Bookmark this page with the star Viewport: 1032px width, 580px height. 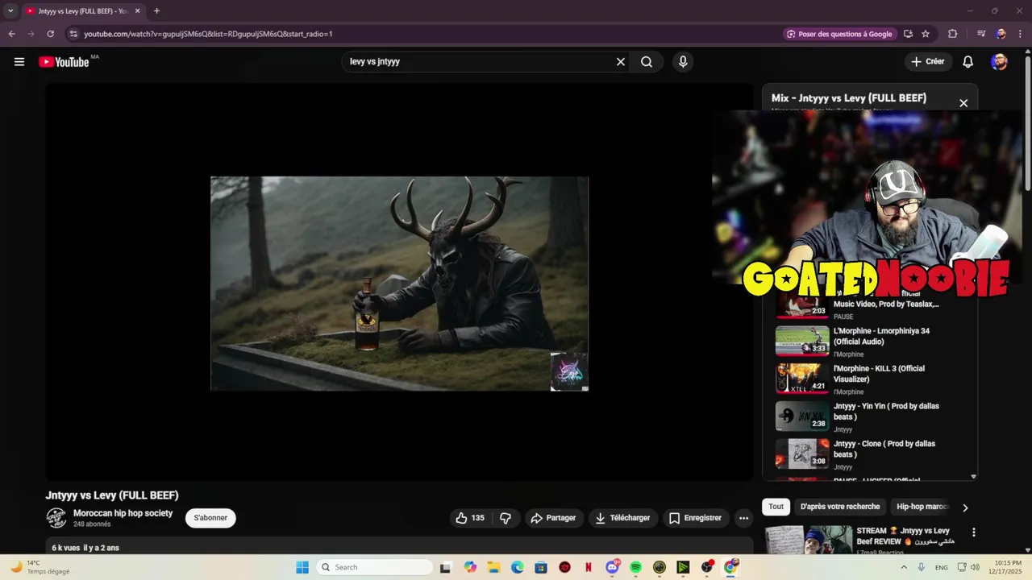926,34
